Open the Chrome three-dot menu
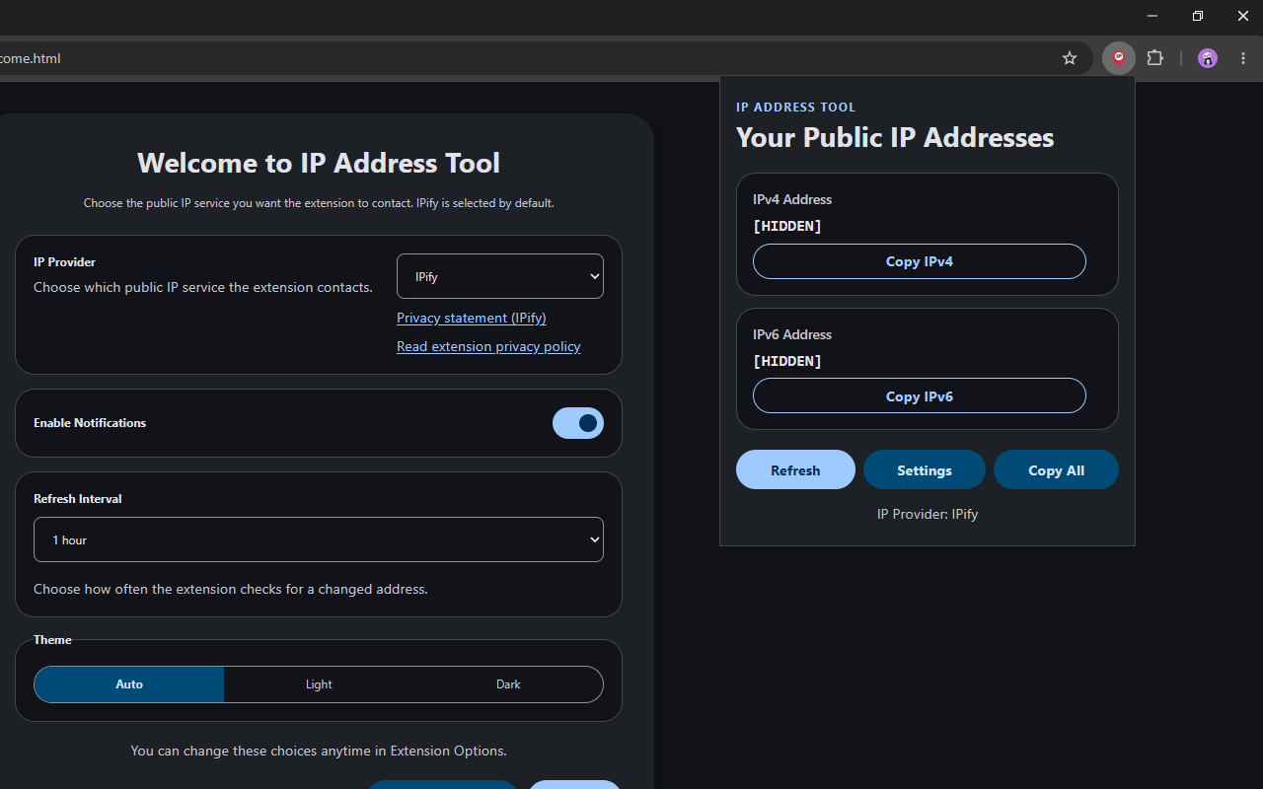 [x=1243, y=58]
